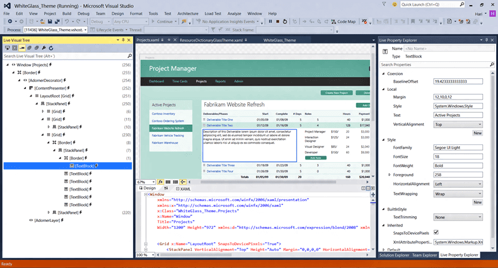Open Code Map from the toolbar

tap(344, 21)
